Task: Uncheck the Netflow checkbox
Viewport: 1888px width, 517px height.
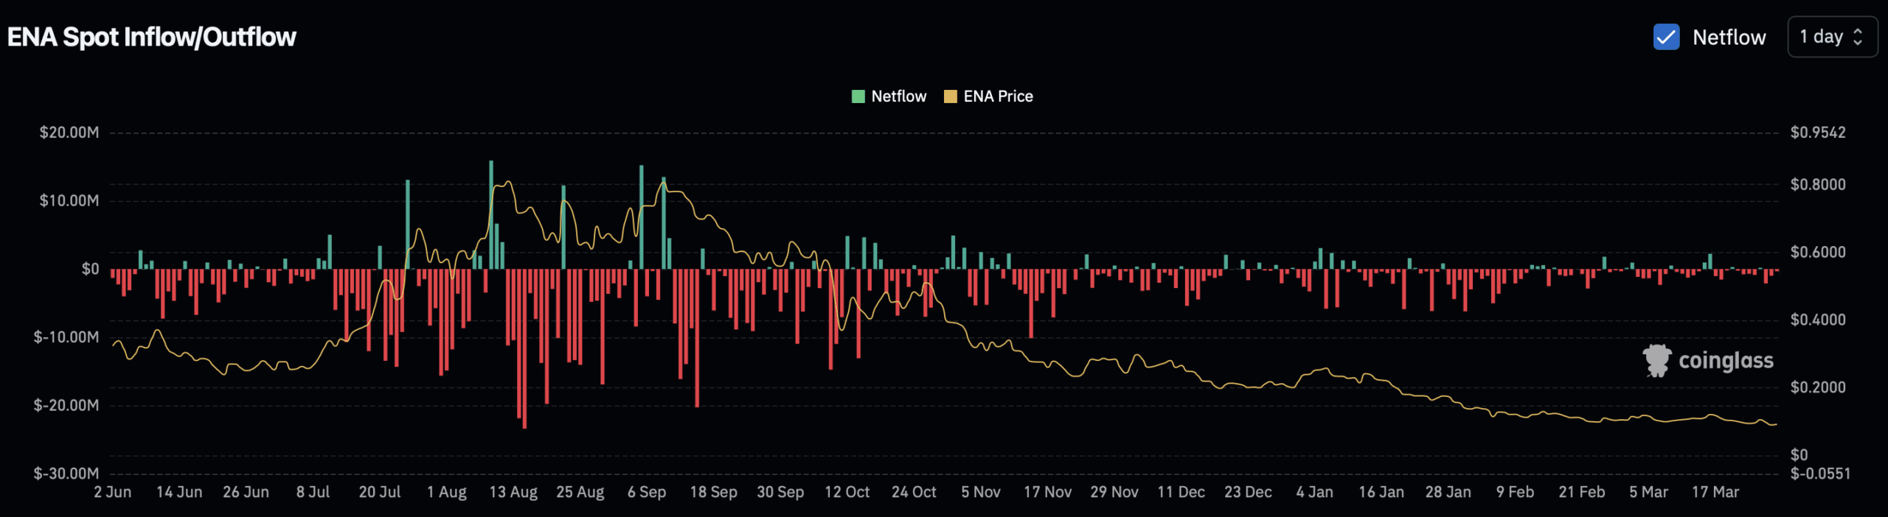Action: pos(1666,37)
